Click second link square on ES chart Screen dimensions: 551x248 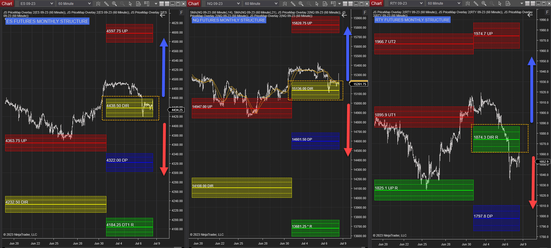click(167, 4)
